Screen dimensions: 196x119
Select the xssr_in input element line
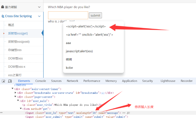(73, 113)
